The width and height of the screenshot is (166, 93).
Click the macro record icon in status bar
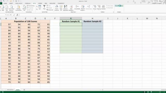point(3,92)
